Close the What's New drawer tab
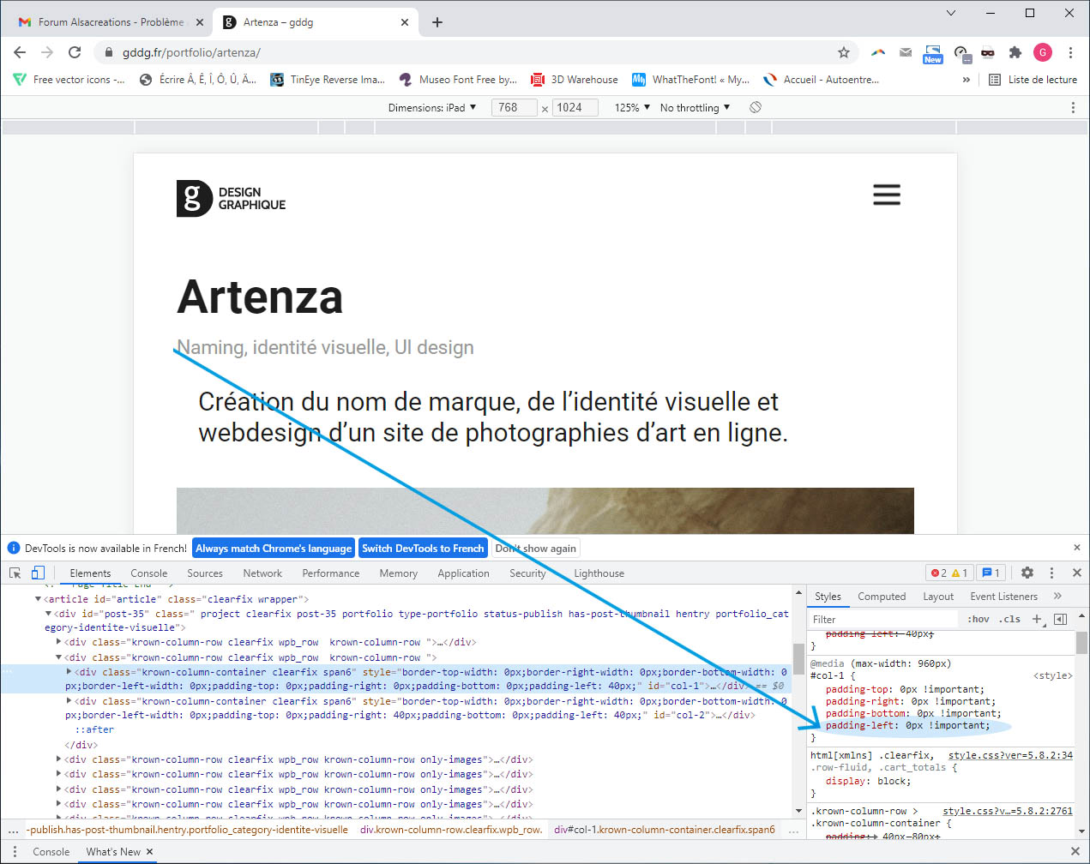The width and height of the screenshot is (1090, 864). (149, 852)
